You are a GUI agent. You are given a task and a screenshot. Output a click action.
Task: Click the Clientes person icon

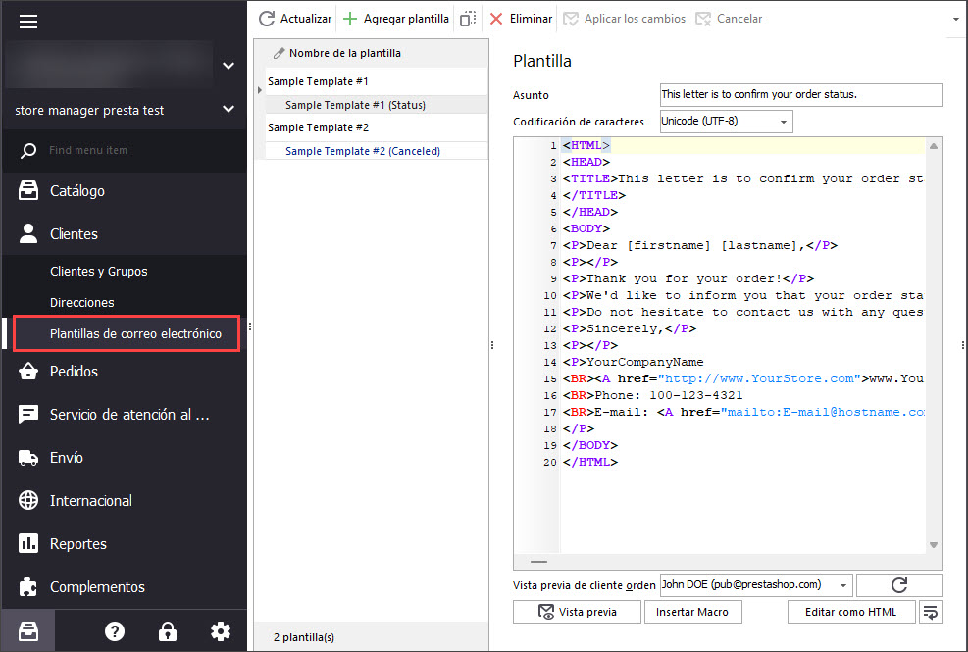point(28,233)
